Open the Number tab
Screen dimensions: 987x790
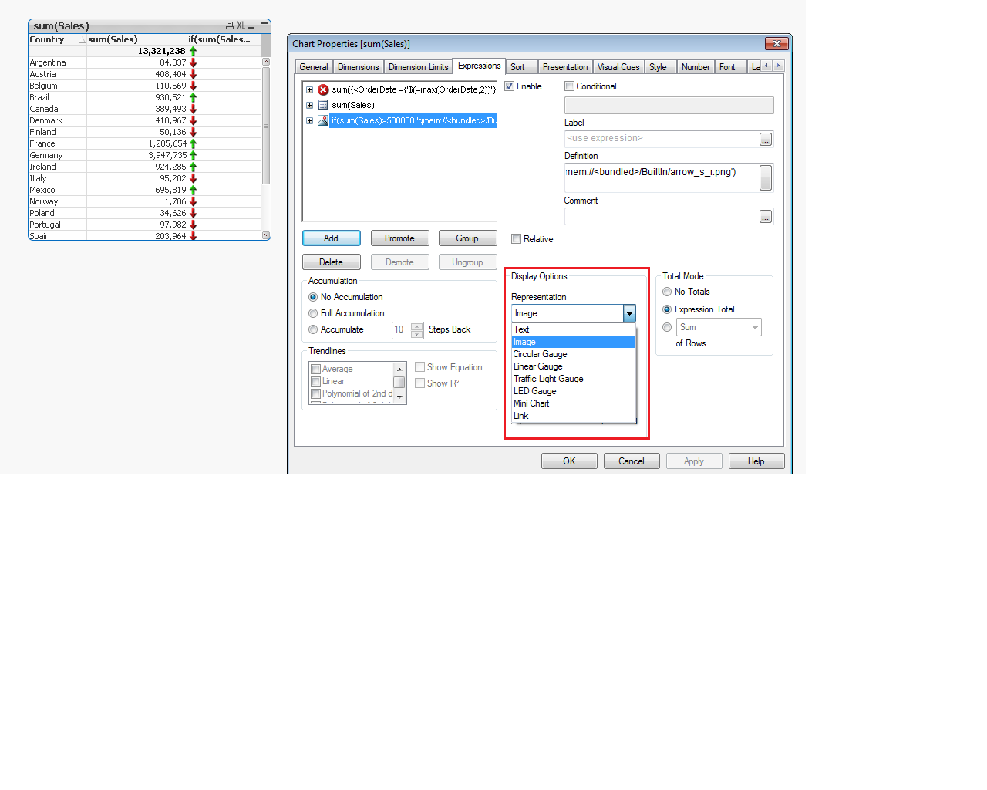point(696,67)
